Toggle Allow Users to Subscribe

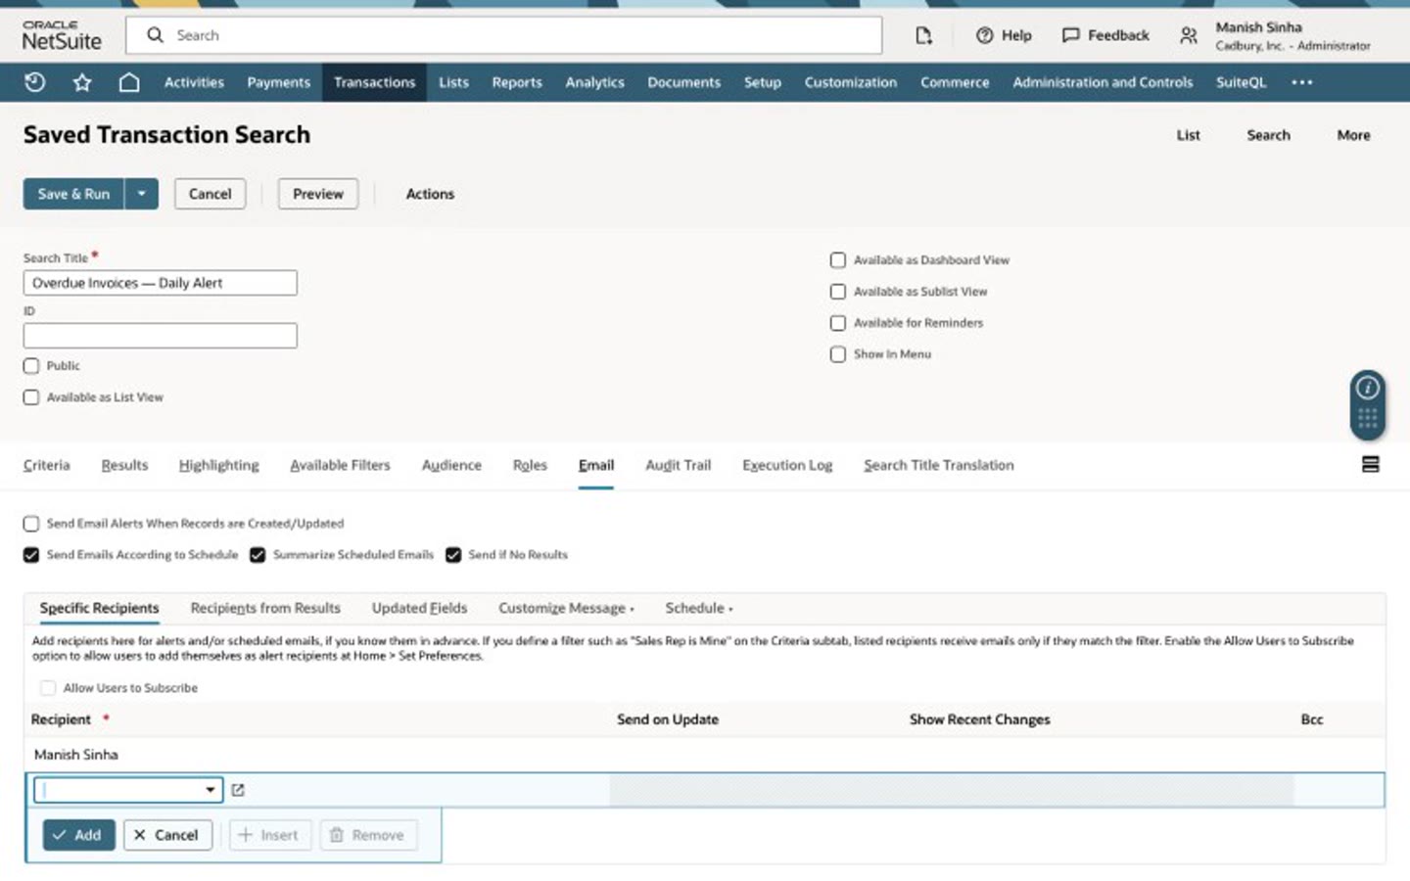[48, 687]
